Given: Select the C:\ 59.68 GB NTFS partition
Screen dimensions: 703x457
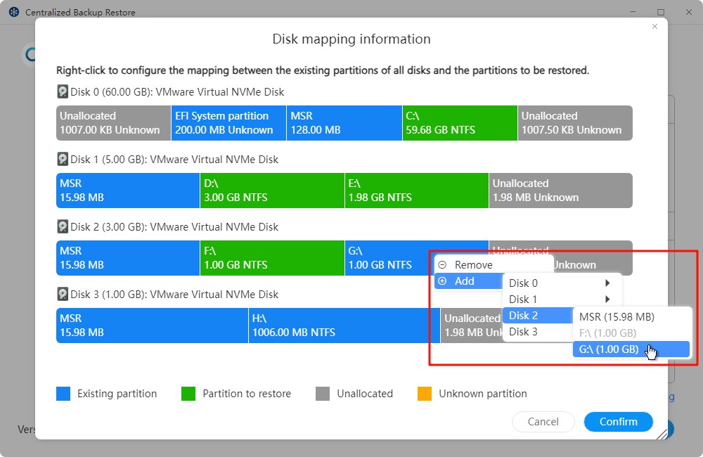Looking at the screenshot, I should coord(458,123).
